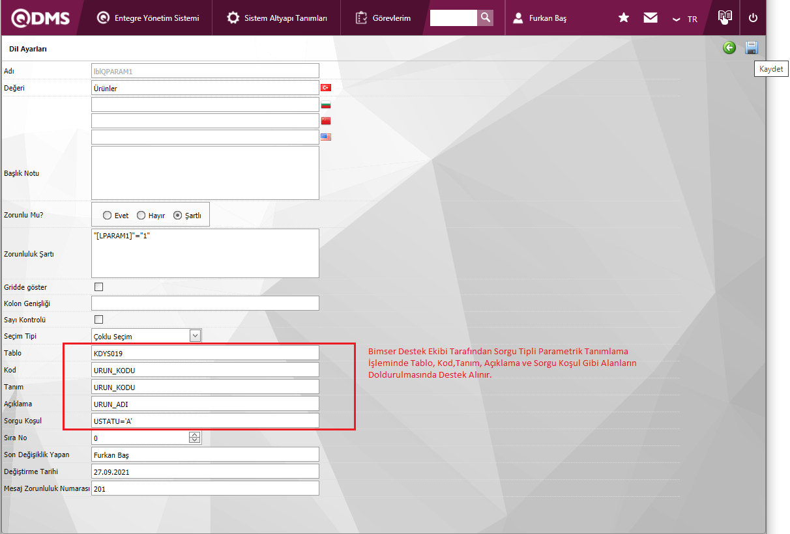Click the Sıra No spinner arrows
Image resolution: width=790 pixels, height=534 pixels.
[195, 438]
